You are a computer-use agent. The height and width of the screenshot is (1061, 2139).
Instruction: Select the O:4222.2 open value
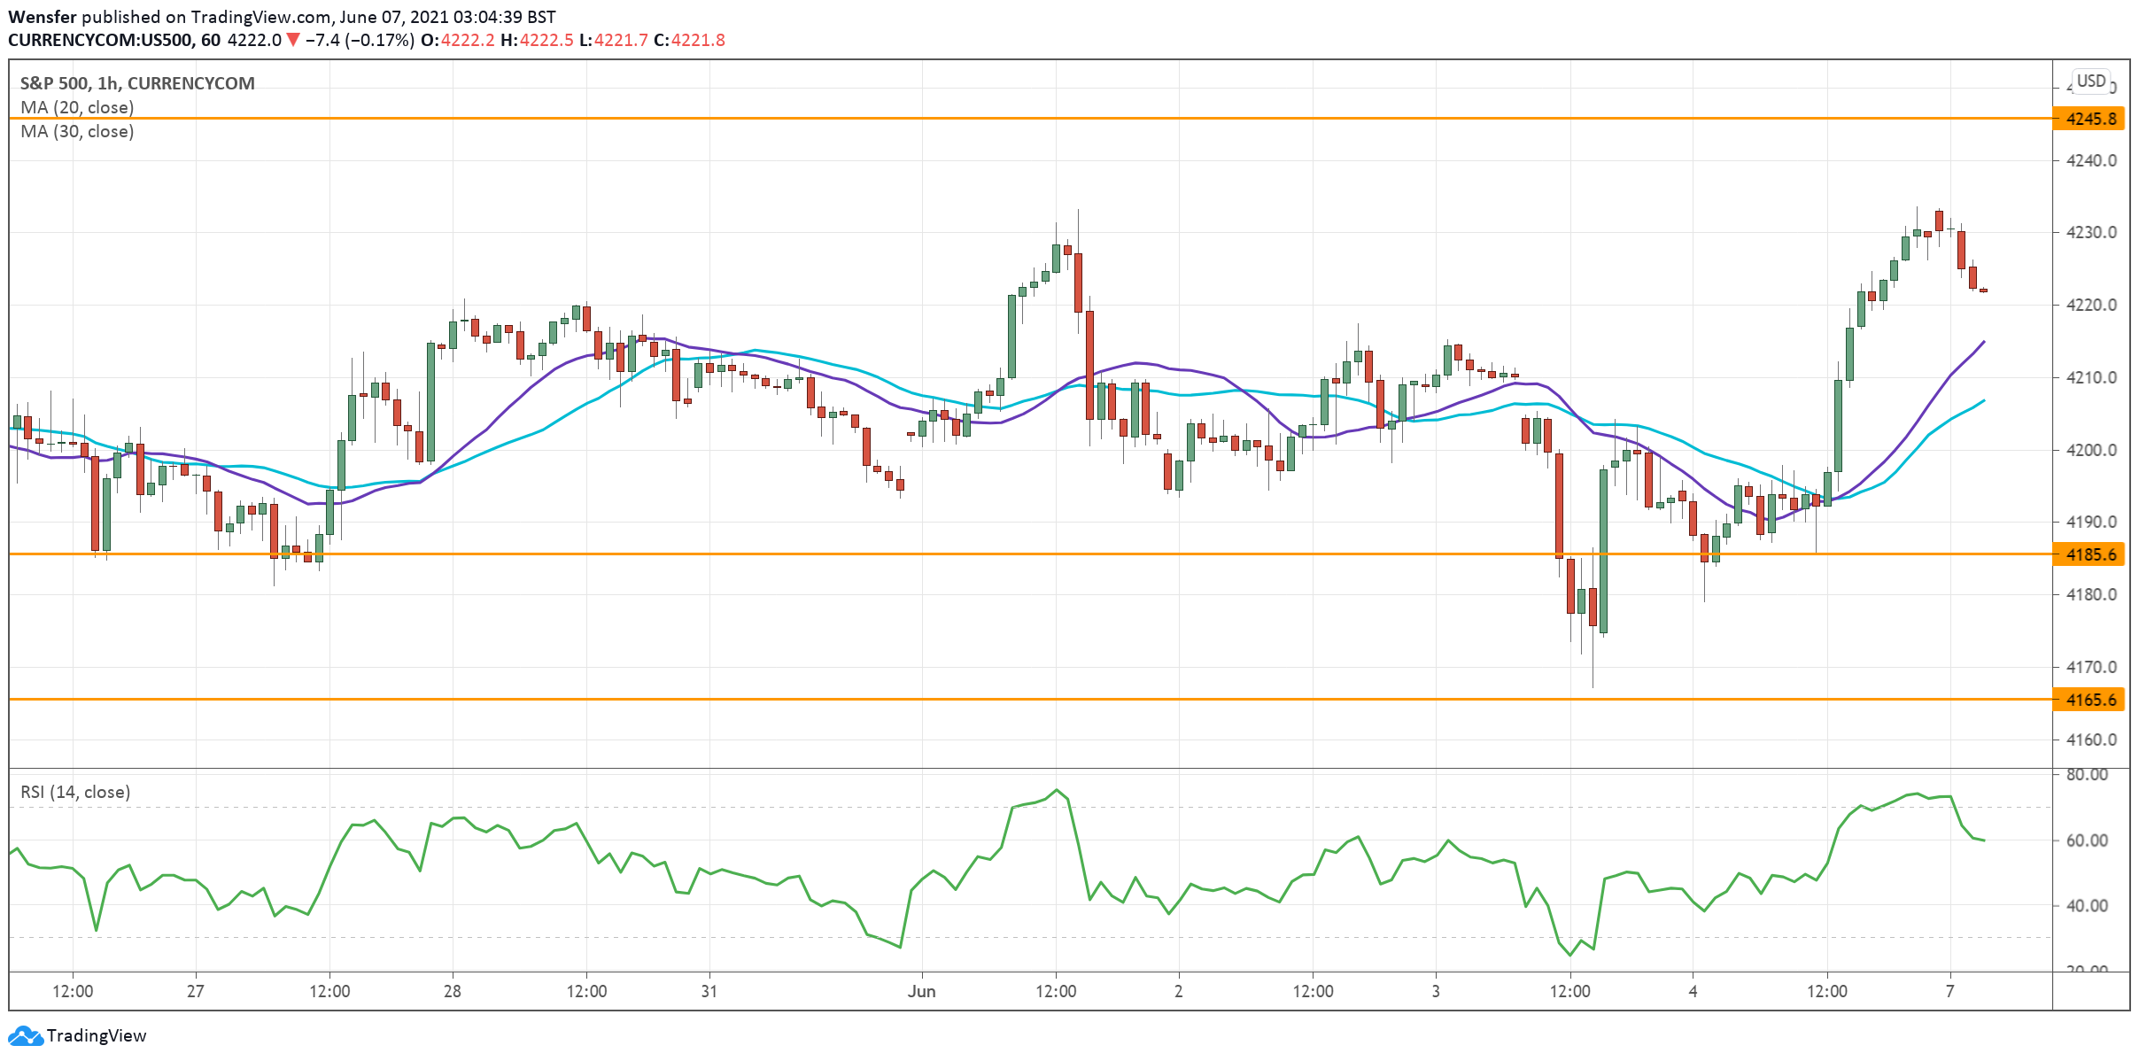456,40
